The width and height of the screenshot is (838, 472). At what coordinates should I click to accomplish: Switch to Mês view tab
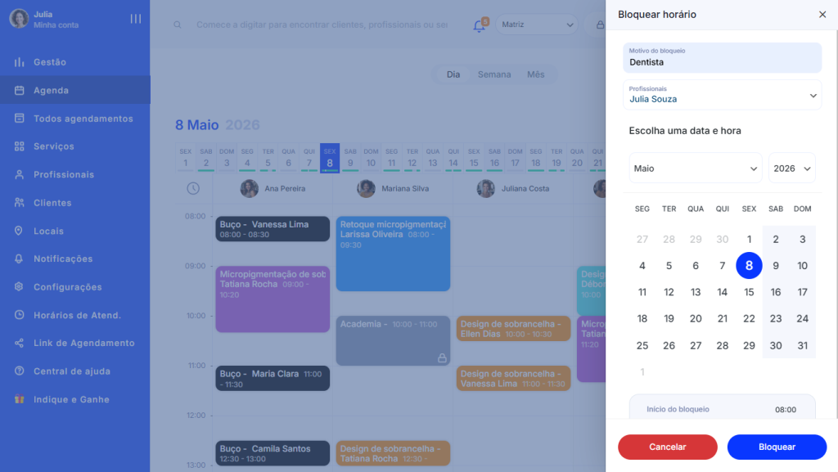point(535,74)
